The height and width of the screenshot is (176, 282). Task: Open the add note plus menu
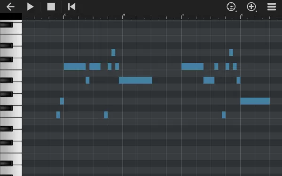[251, 7]
